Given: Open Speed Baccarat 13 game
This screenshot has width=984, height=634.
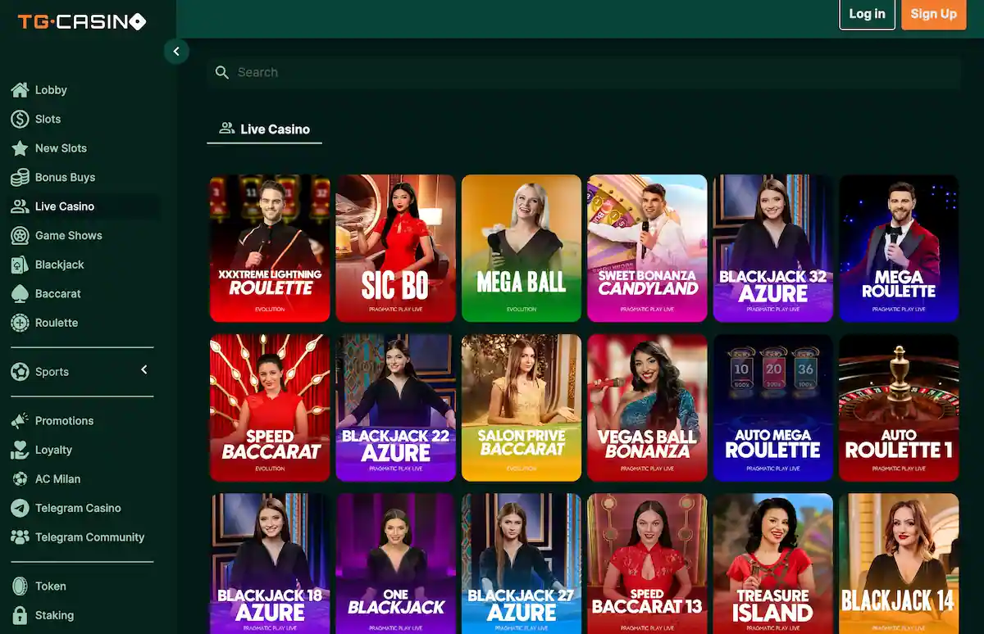Looking at the screenshot, I should [647, 564].
